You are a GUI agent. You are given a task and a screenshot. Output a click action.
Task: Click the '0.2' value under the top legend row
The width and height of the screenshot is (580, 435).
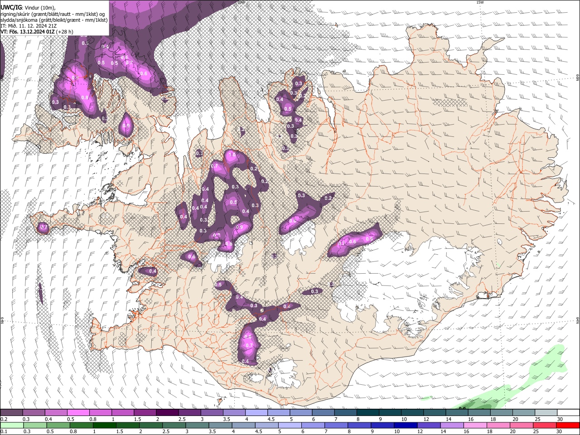pos(4,419)
